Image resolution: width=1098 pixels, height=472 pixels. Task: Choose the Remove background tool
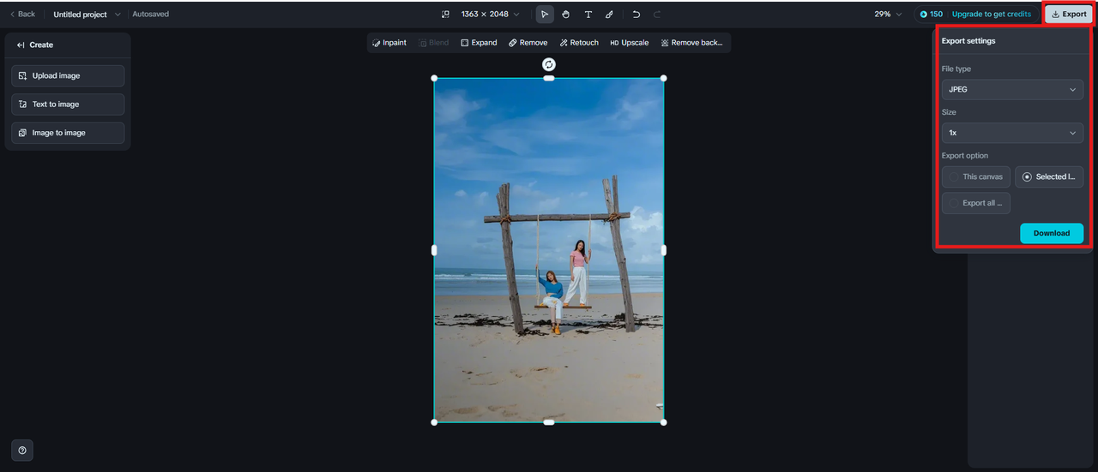click(692, 43)
